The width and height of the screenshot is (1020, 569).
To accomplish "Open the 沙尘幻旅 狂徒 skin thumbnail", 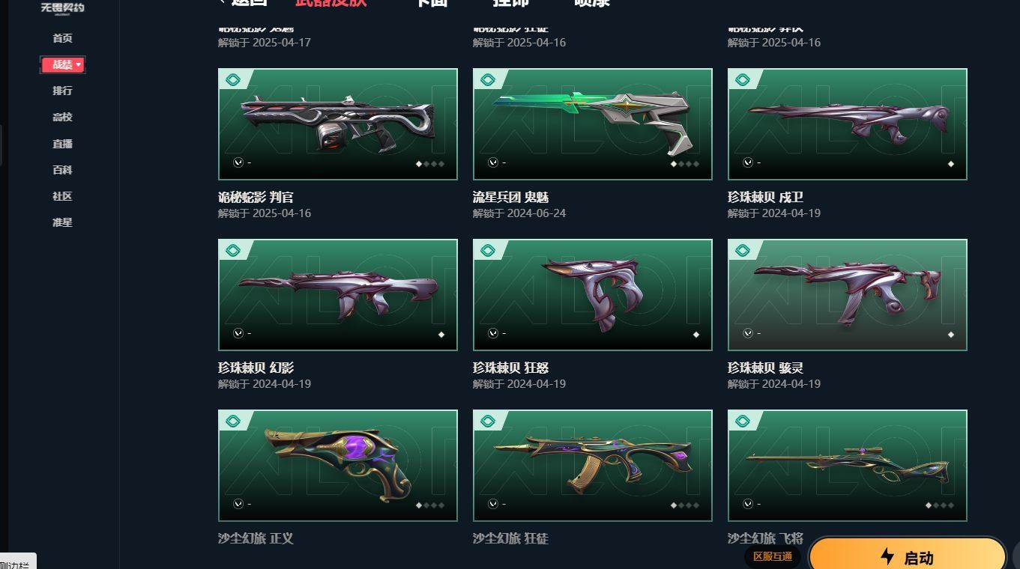I will coord(593,466).
